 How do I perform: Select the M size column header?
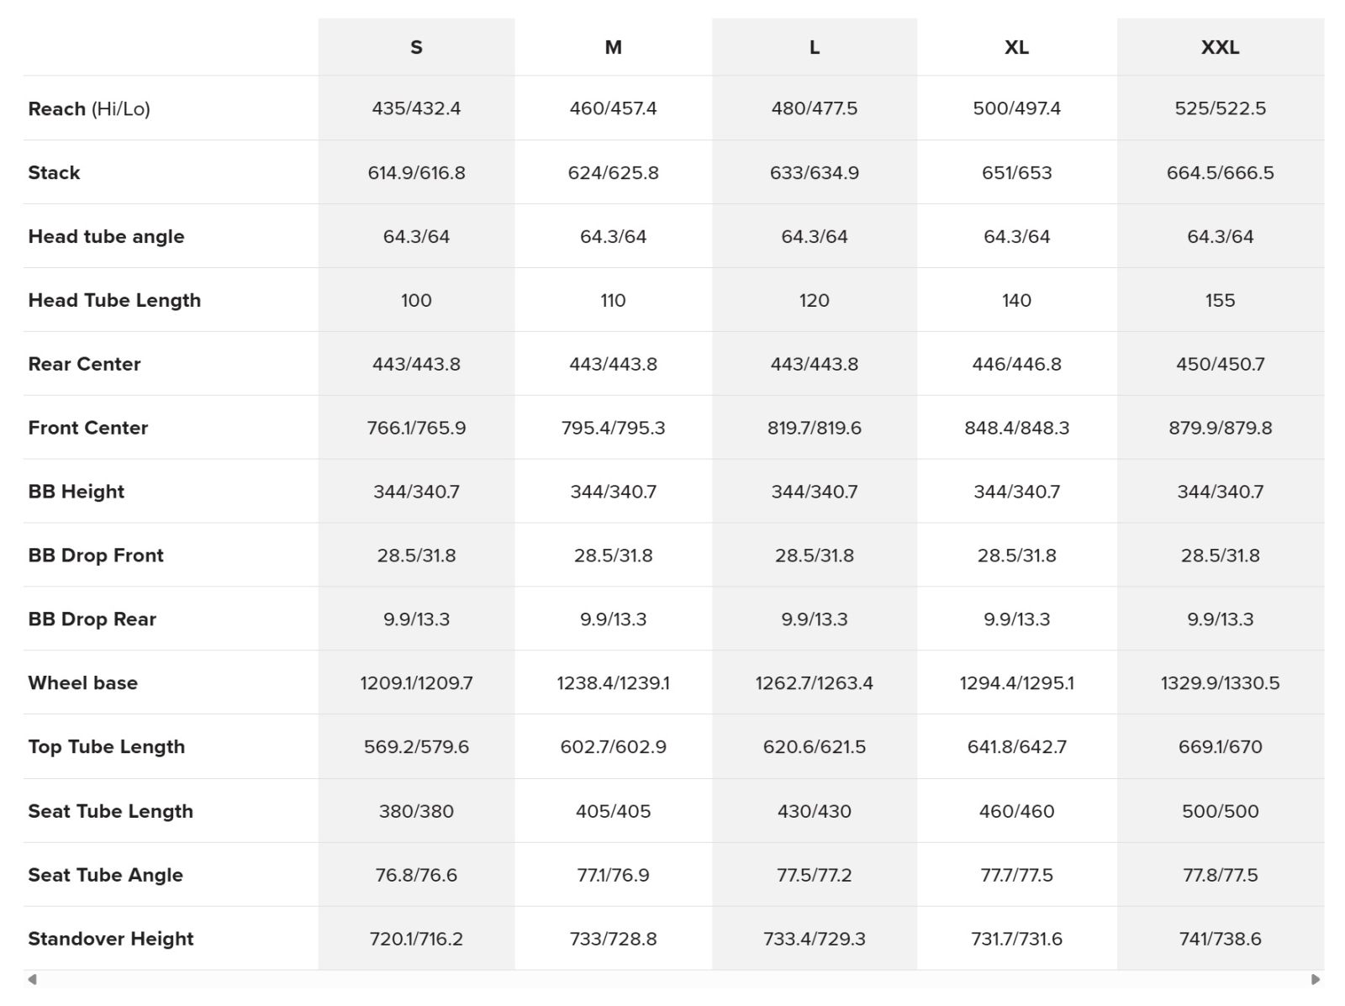[613, 48]
